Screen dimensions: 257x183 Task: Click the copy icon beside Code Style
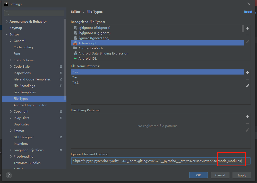(x=61, y=66)
